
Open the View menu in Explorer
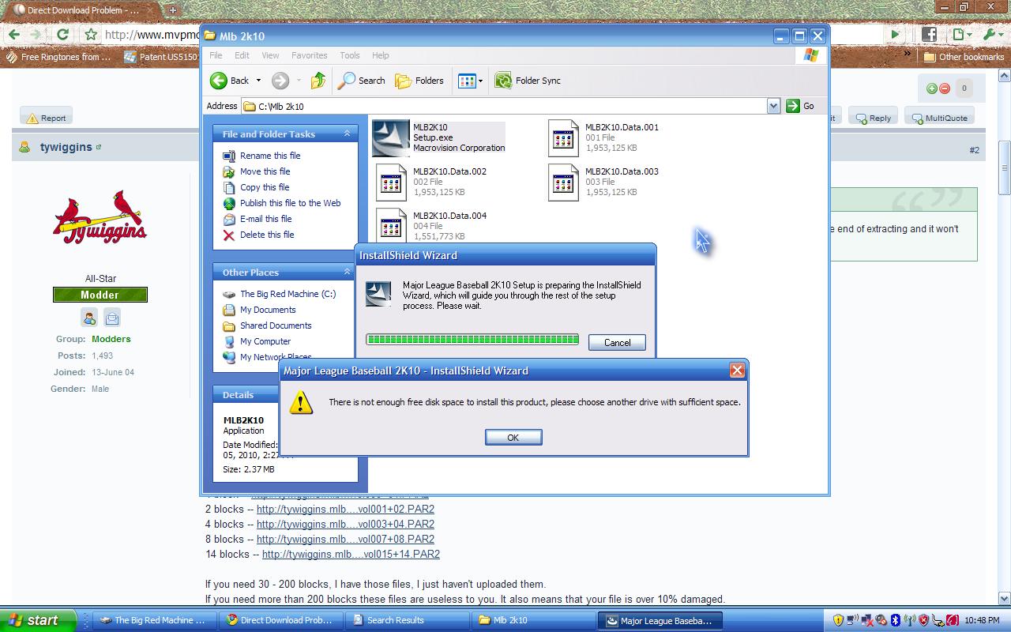[x=270, y=55]
